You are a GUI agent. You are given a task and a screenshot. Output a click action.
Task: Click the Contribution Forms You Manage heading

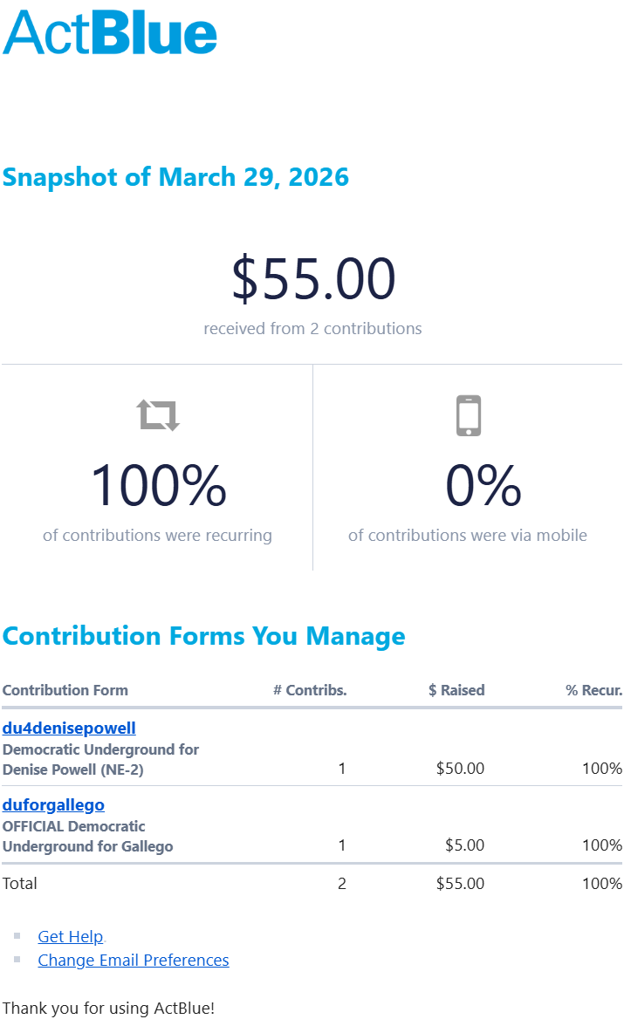(x=203, y=636)
